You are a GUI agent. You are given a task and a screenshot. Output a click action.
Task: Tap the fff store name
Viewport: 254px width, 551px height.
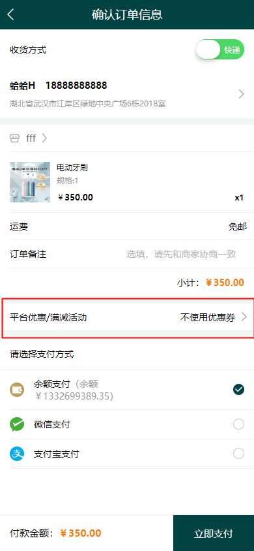pyautogui.click(x=31, y=138)
